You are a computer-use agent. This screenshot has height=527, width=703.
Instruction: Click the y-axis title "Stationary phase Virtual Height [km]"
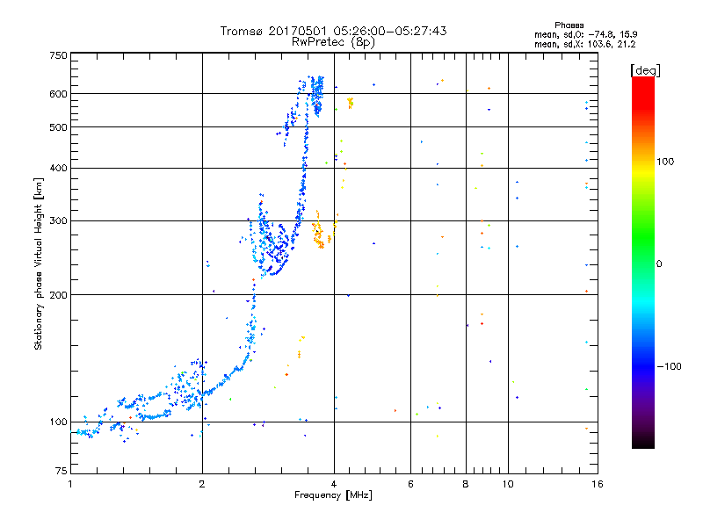(x=38, y=263)
